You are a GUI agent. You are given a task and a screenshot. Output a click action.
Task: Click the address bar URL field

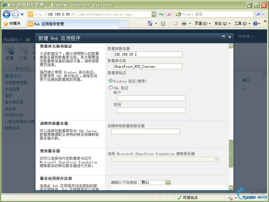(89, 14)
